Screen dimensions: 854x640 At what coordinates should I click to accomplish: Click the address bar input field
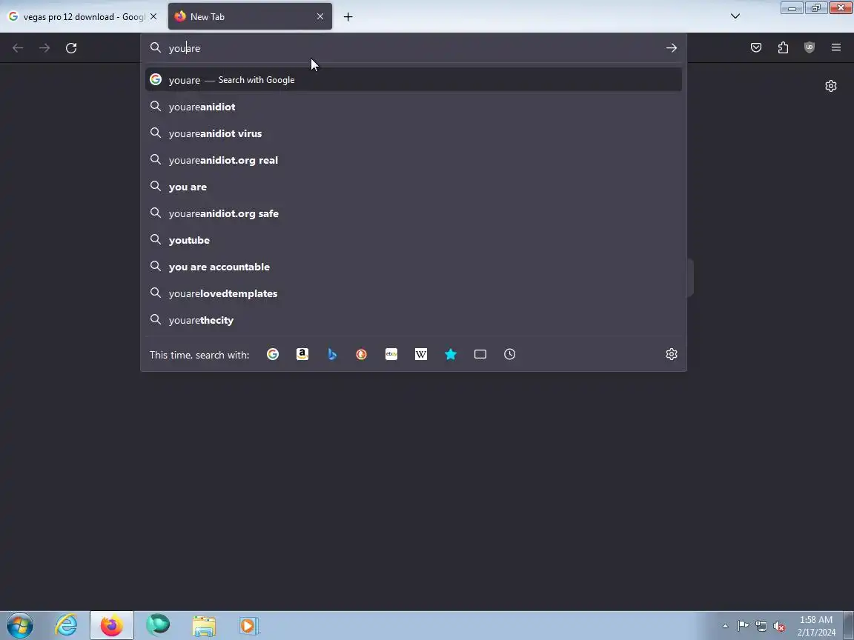414,48
